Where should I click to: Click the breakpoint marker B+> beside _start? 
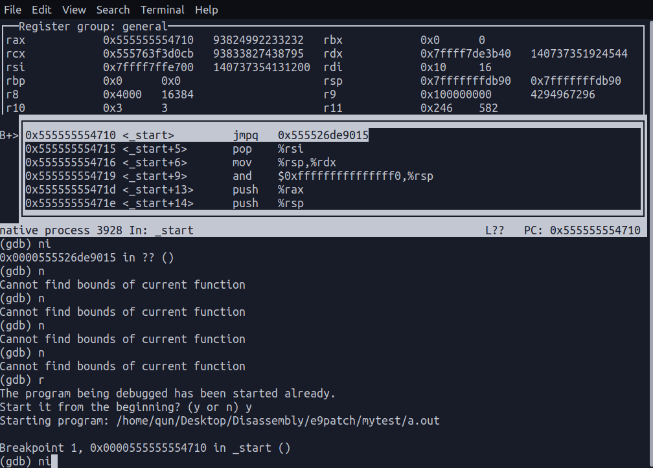coord(10,135)
